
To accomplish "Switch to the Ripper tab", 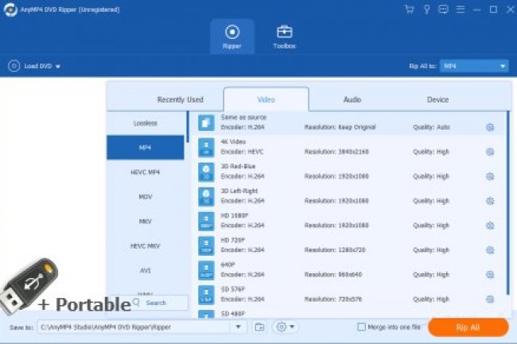I will [232, 37].
